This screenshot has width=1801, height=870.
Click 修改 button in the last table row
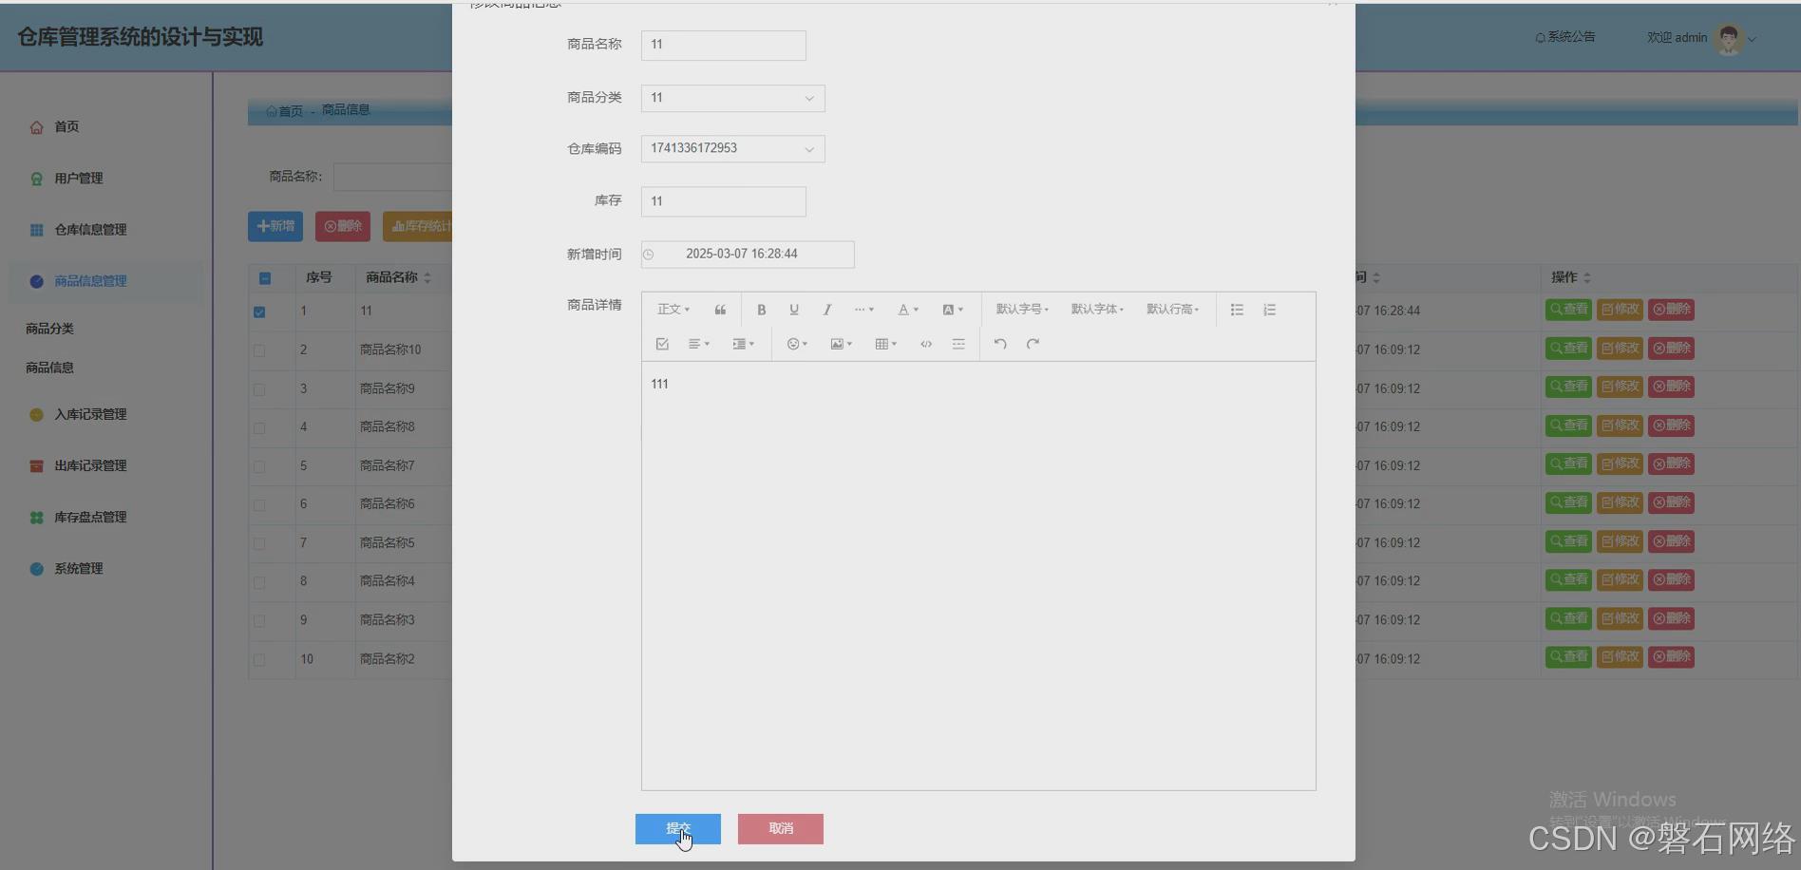(x=1620, y=657)
